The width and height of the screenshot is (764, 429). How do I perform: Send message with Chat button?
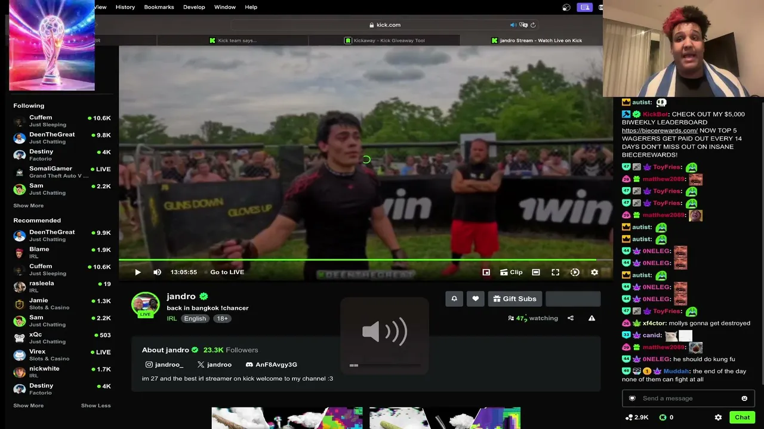pos(743,418)
